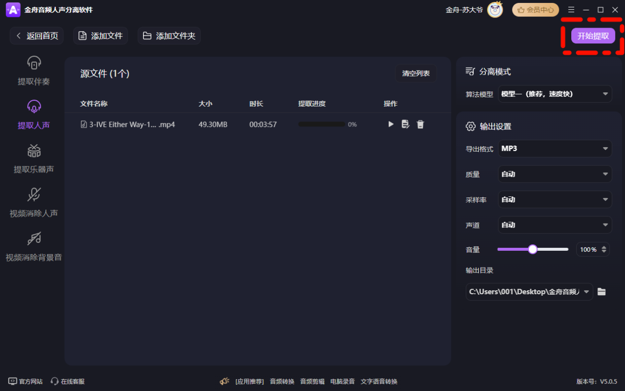Start extraction with 开始提取 button
The image size is (625, 391).
coord(593,36)
